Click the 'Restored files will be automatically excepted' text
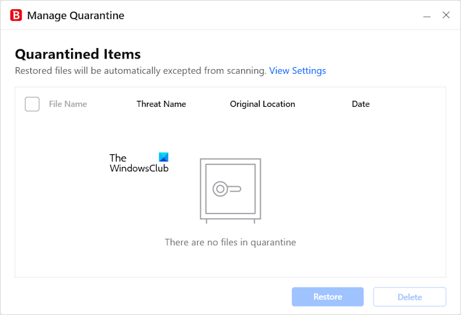 pyautogui.click(x=140, y=71)
